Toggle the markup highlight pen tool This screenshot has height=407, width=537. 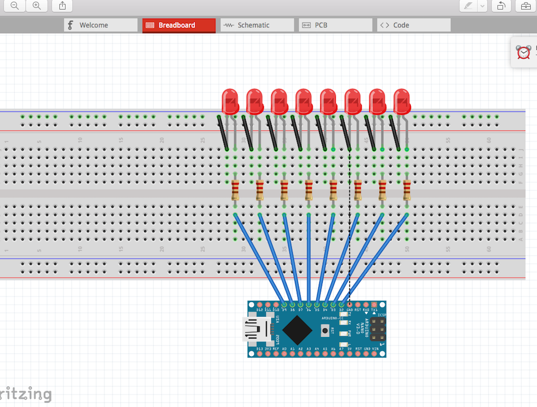coord(468,6)
